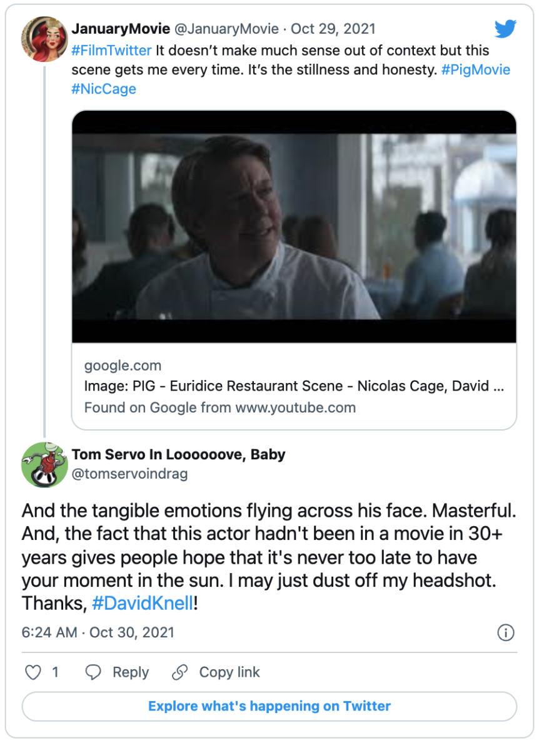This screenshot has width=539, height=748.
Task: Click the @tomservoindrag handle
Action: [129, 474]
